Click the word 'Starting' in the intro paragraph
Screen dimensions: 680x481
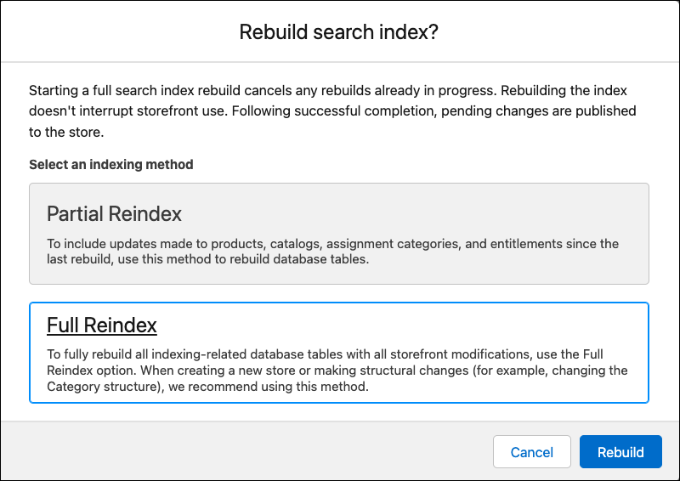tap(54, 91)
